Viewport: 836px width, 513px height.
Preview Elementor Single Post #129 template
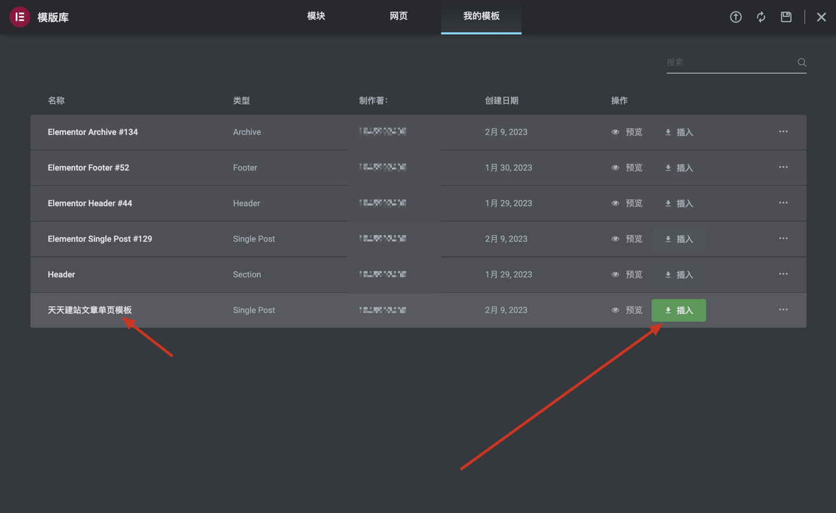click(627, 239)
